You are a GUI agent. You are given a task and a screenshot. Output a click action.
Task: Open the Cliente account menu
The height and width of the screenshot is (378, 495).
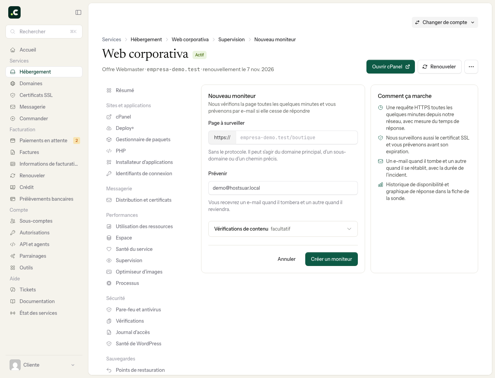coord(44,365)
